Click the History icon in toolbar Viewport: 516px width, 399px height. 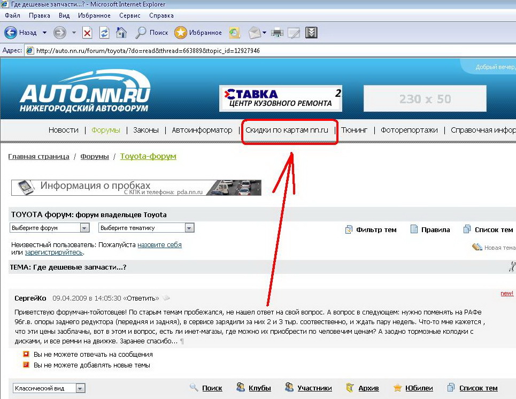point(235,33)
